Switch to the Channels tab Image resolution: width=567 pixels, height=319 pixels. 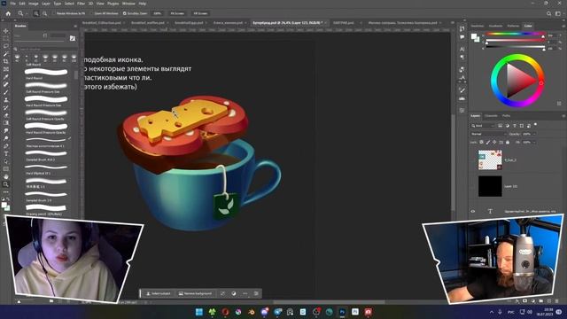[x=491, y=116]
